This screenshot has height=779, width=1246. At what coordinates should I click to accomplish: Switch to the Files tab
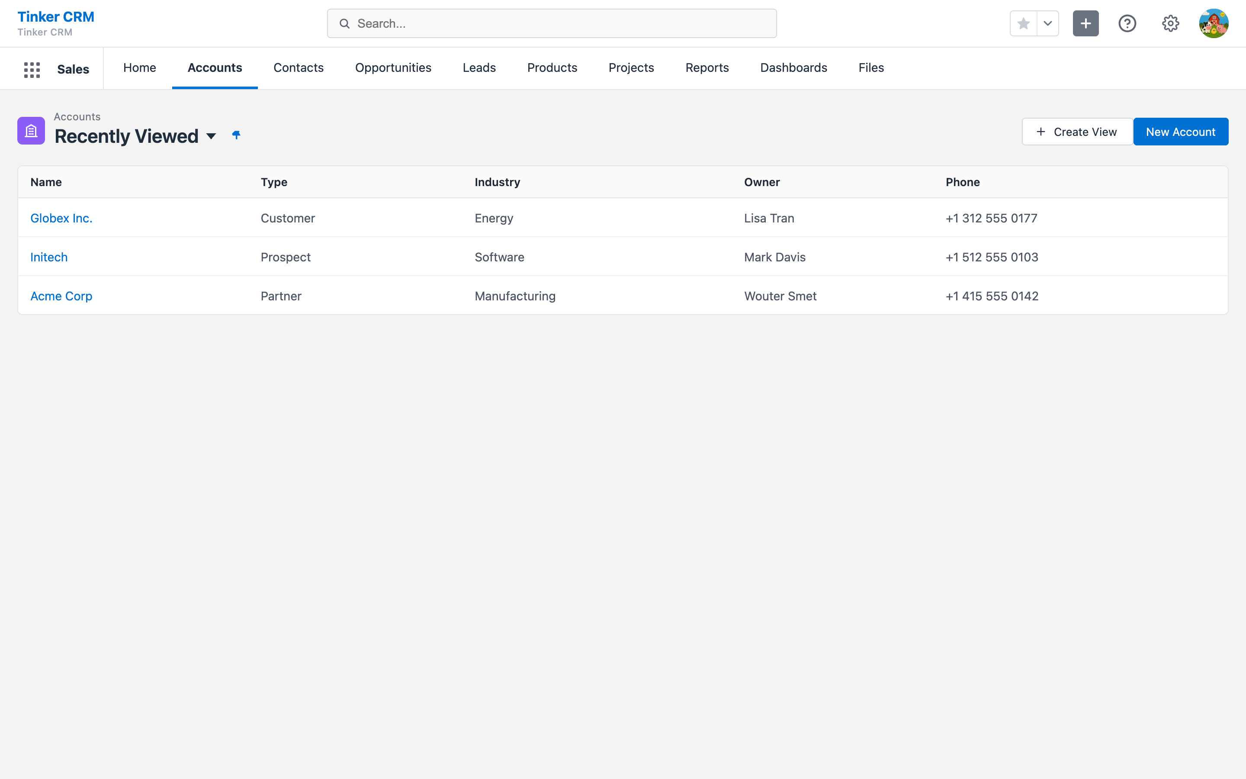(871, 68)
